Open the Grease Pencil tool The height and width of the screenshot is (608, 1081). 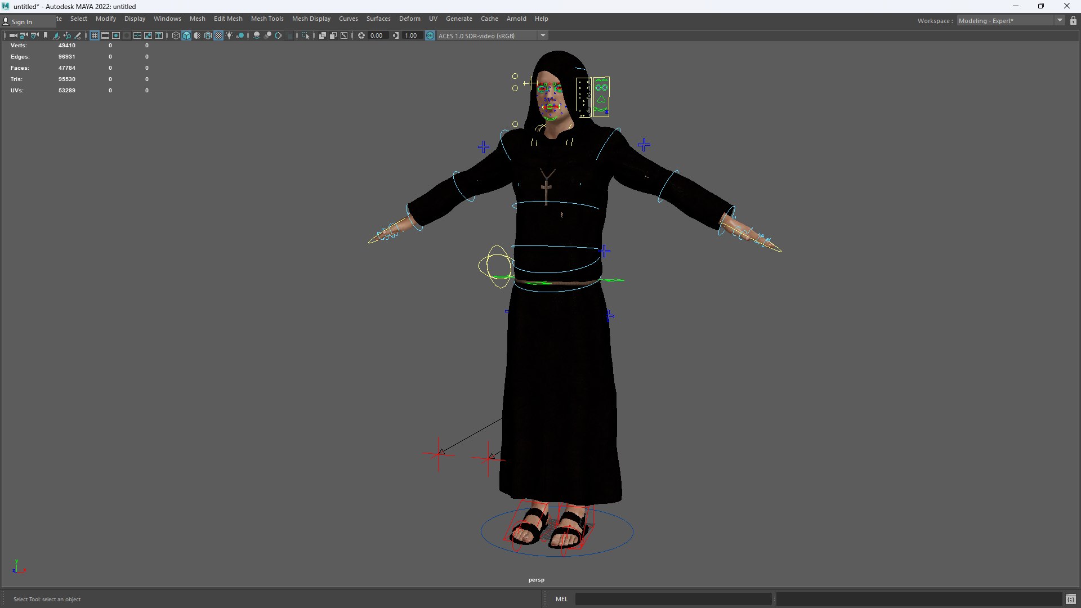(x=78, y=35)
